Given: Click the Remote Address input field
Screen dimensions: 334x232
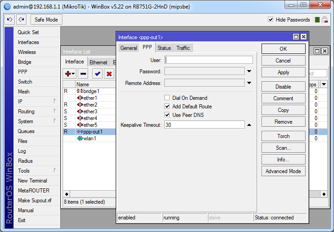Looking at the screenshot, I should tap(204, 83).
